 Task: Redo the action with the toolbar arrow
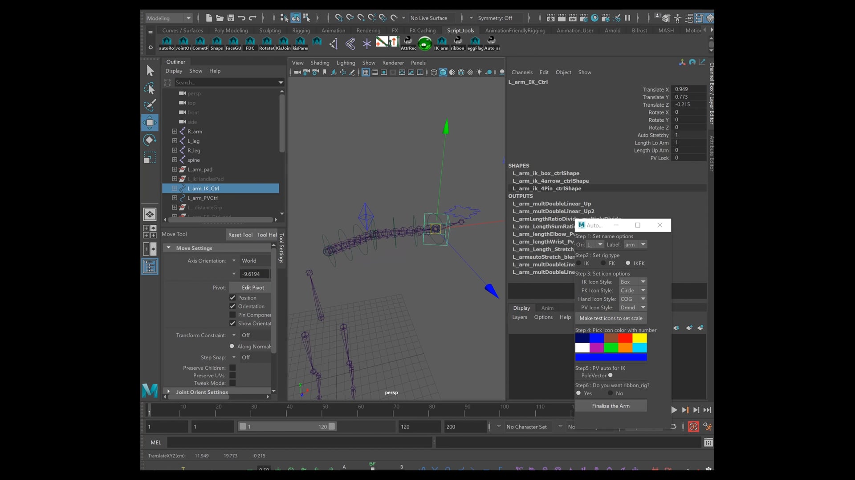pos(252,18)
